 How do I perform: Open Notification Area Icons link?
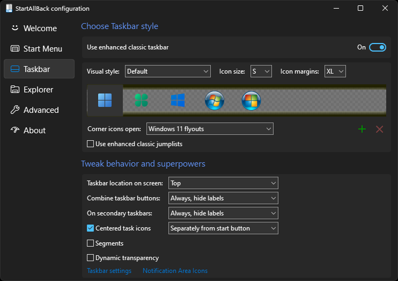click(175, 271)
